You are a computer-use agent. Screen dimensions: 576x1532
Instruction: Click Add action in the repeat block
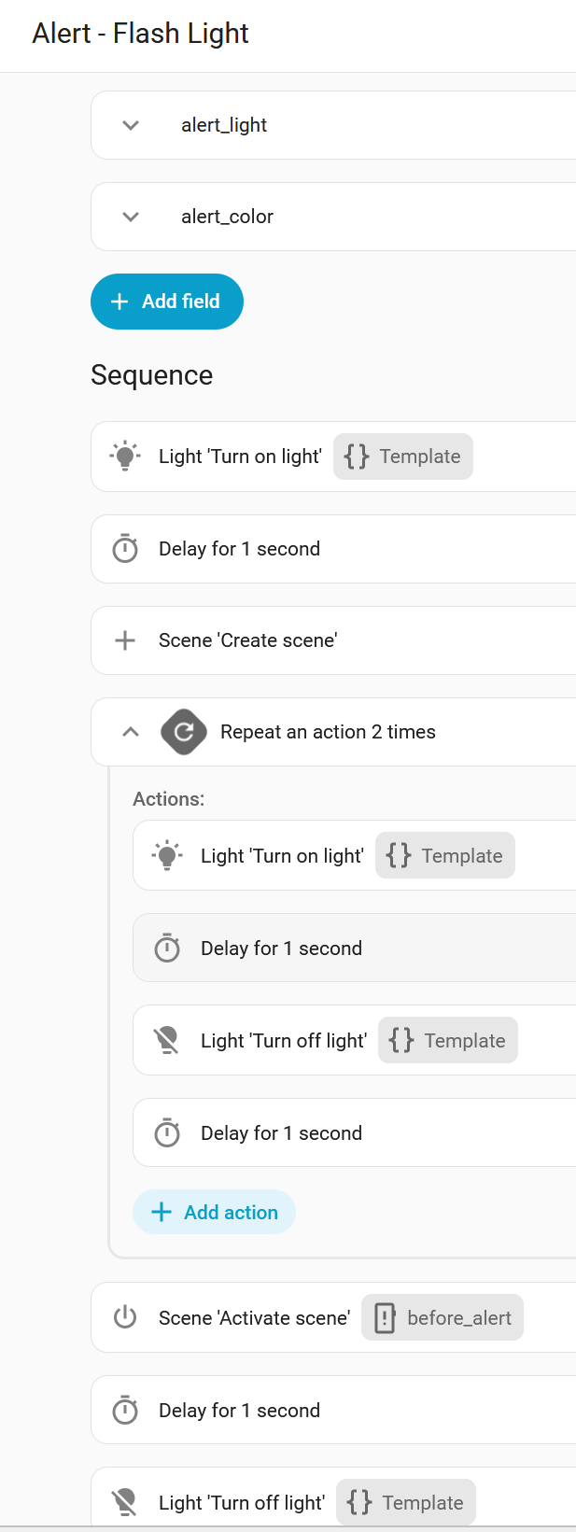(215, 1213)
